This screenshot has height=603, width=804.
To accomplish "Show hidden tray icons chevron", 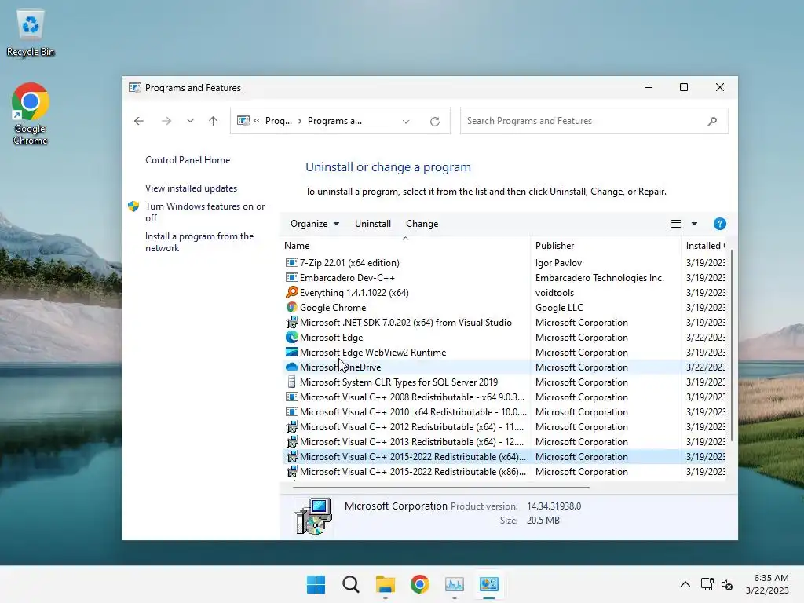I will pyautogui.click(x=685, y=584).
